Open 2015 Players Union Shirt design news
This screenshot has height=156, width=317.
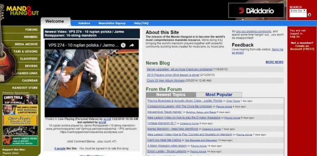(173, 75)
